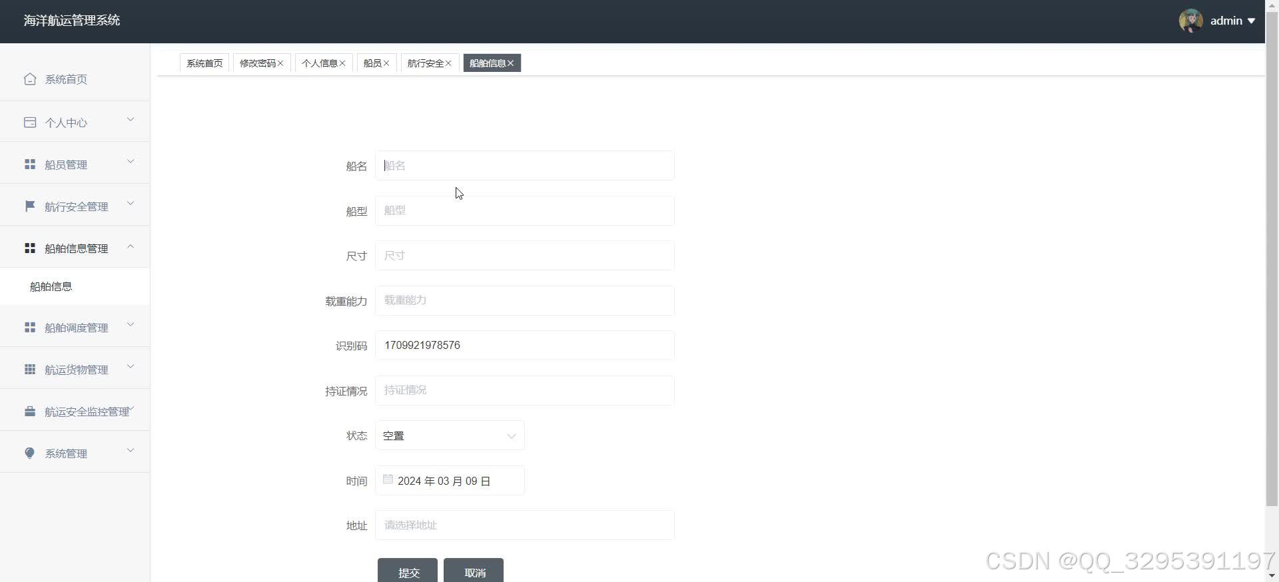Viewport: 1279px width, 582px height.
Task: Click the grid icon beside 船员管理
Action: 30,164
